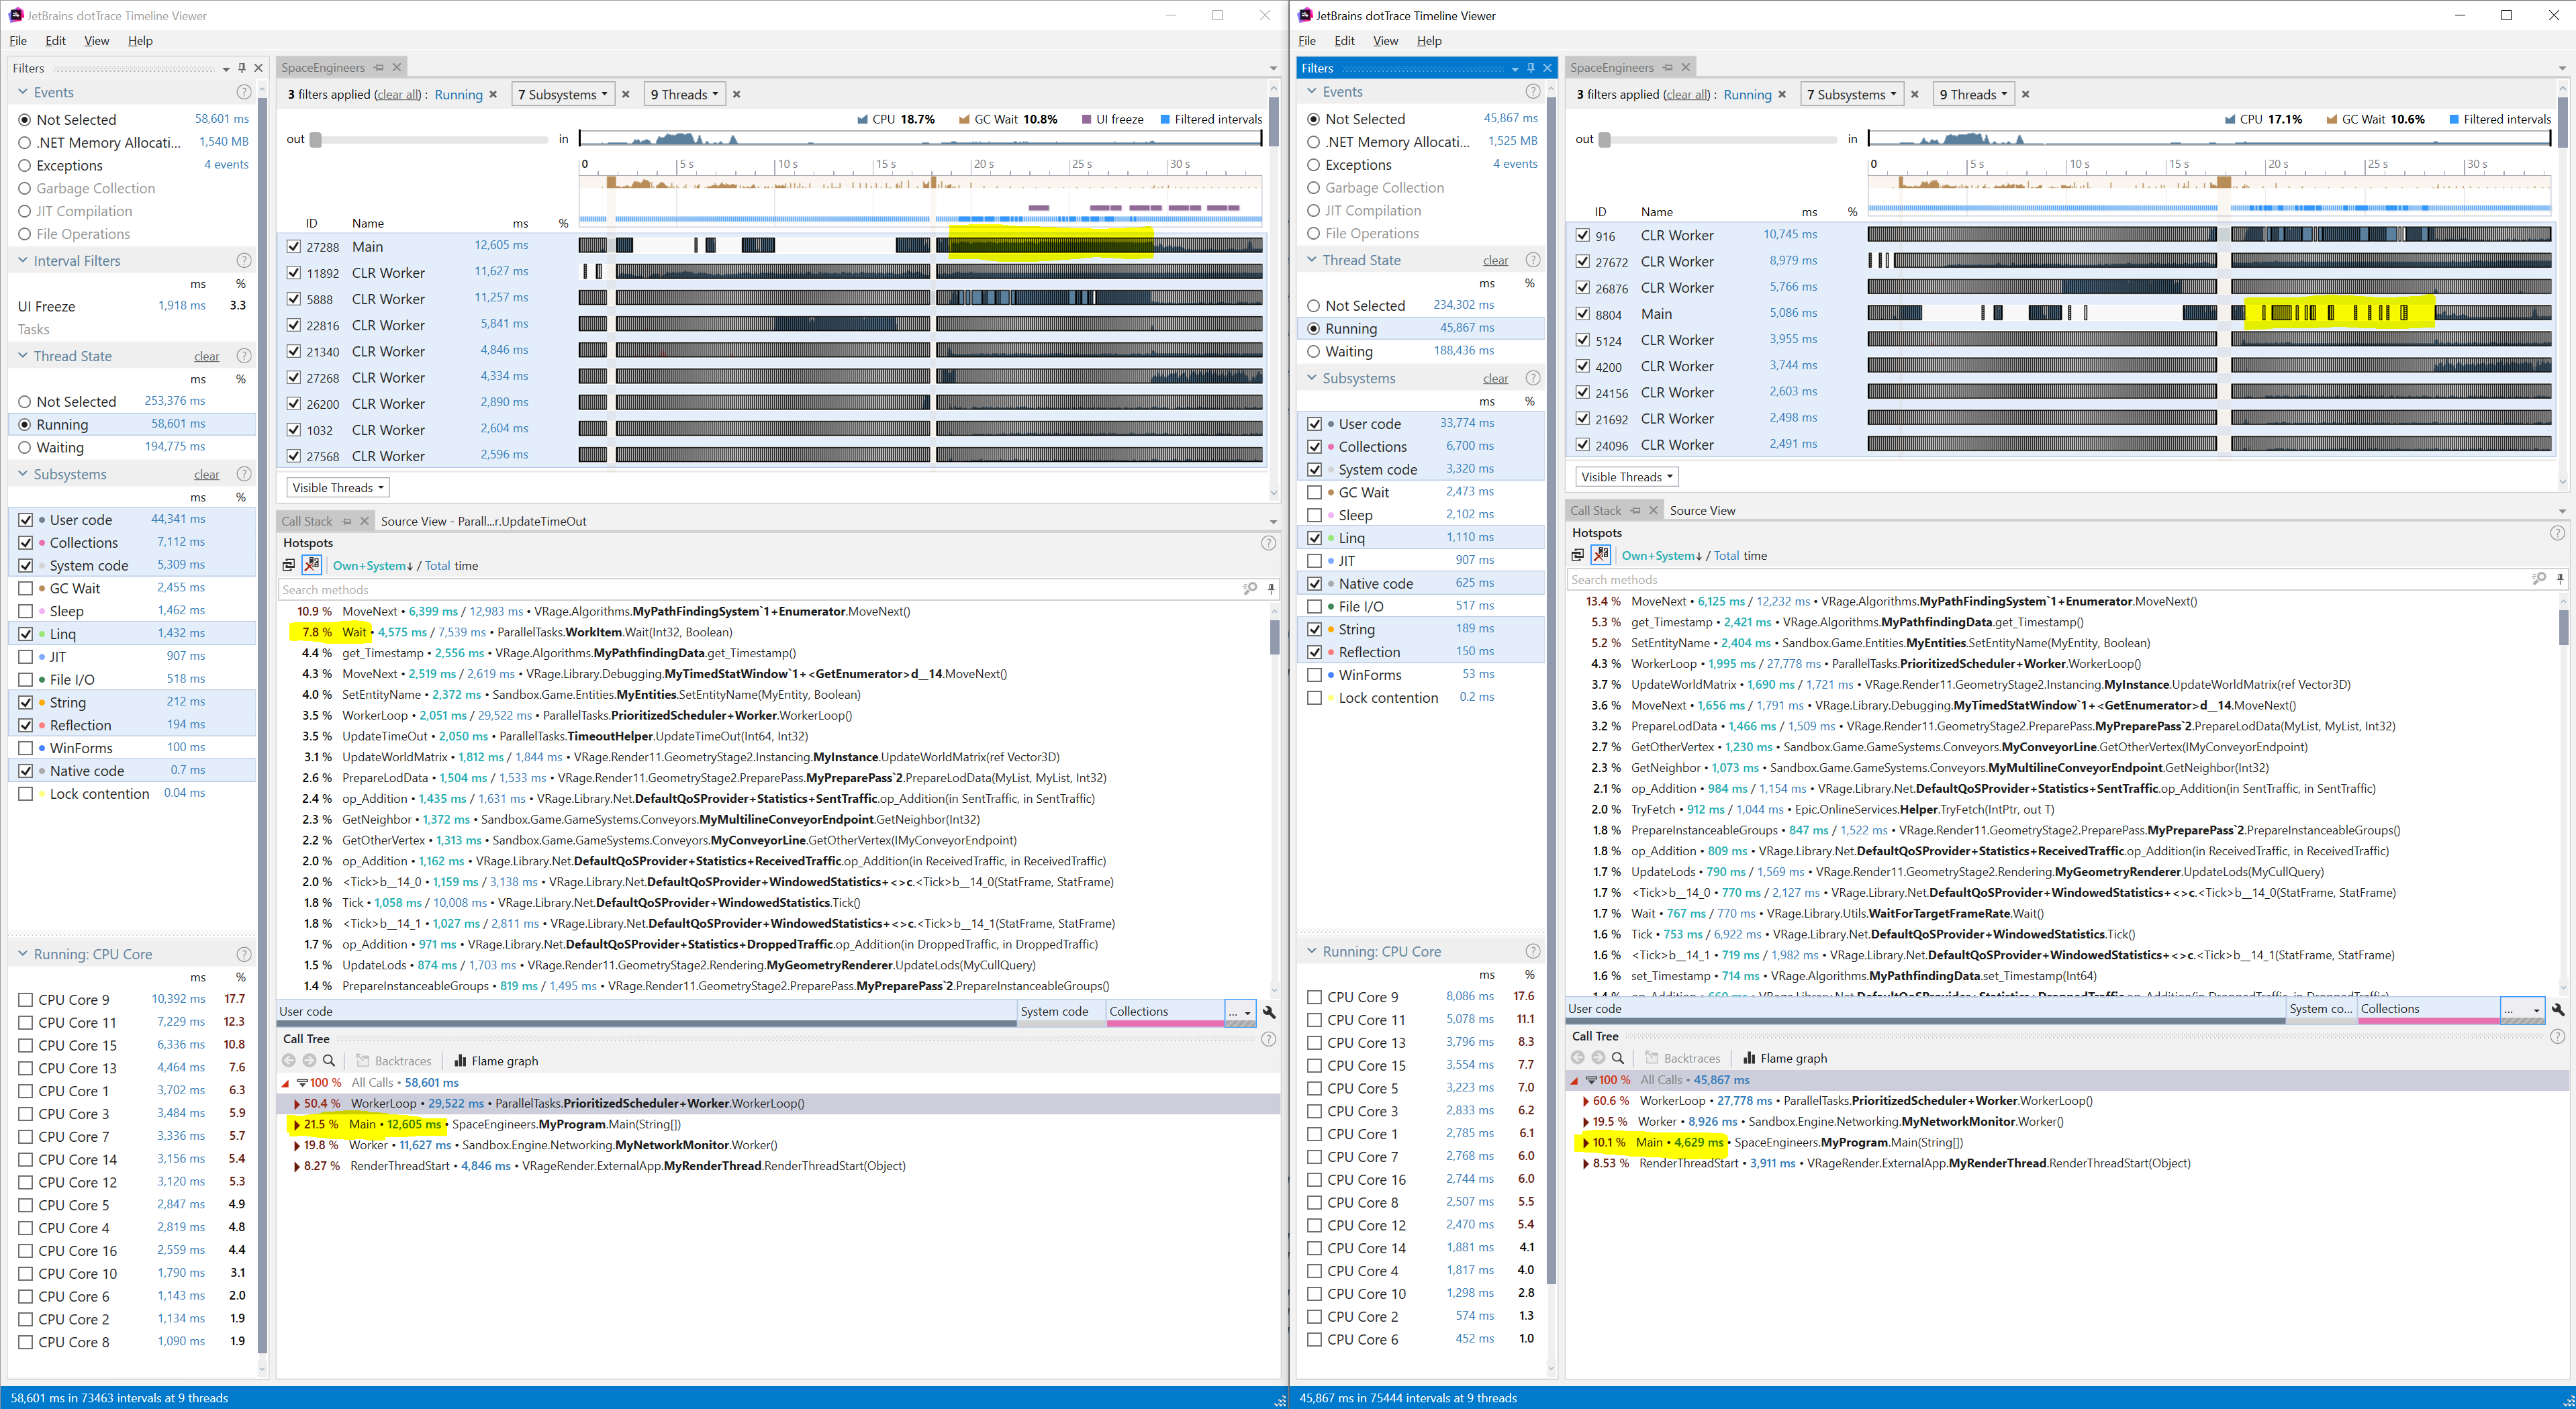Click the clear link next to the right Subsystems header

[x=1495, y=379]
